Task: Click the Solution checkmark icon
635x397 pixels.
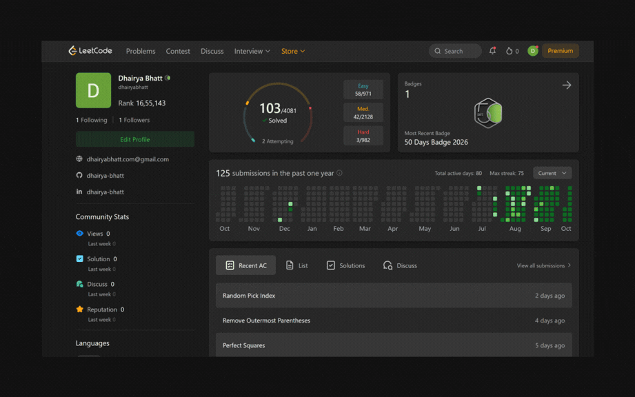Action: point(80,258)
